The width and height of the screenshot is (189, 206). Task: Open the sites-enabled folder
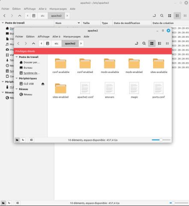click(x=61, y=91)
